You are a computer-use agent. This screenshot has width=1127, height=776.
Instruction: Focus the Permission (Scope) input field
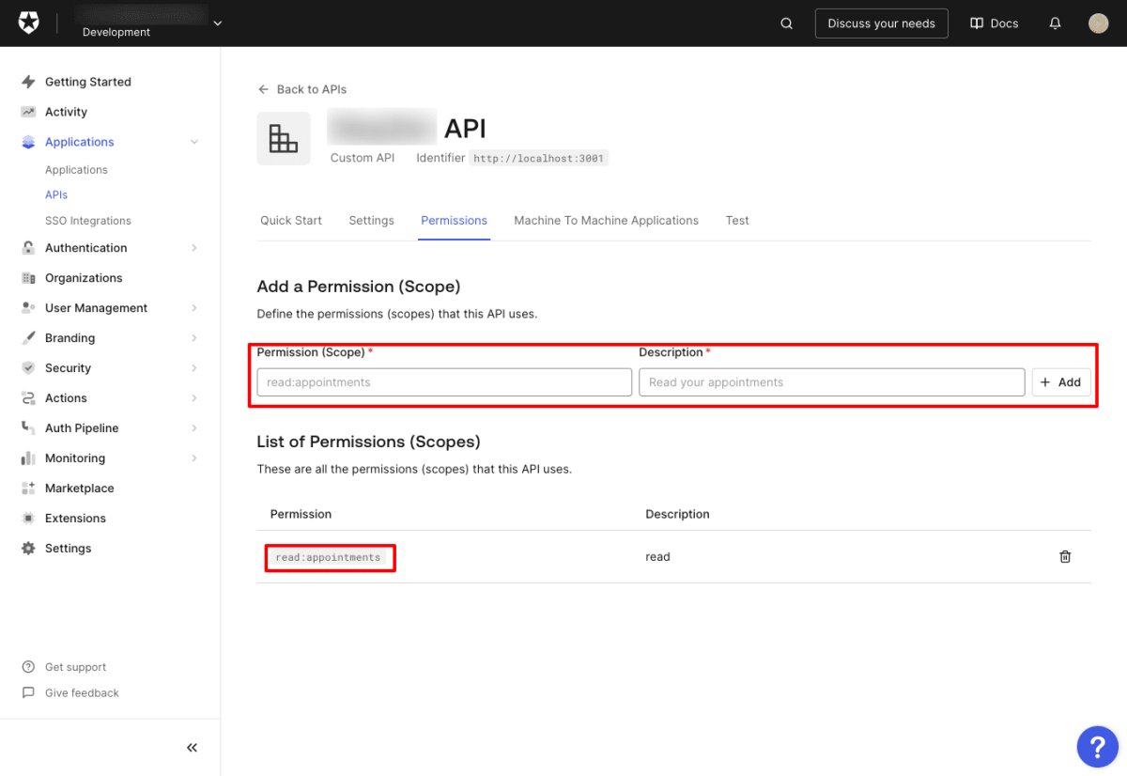click(x=444, y=382)
